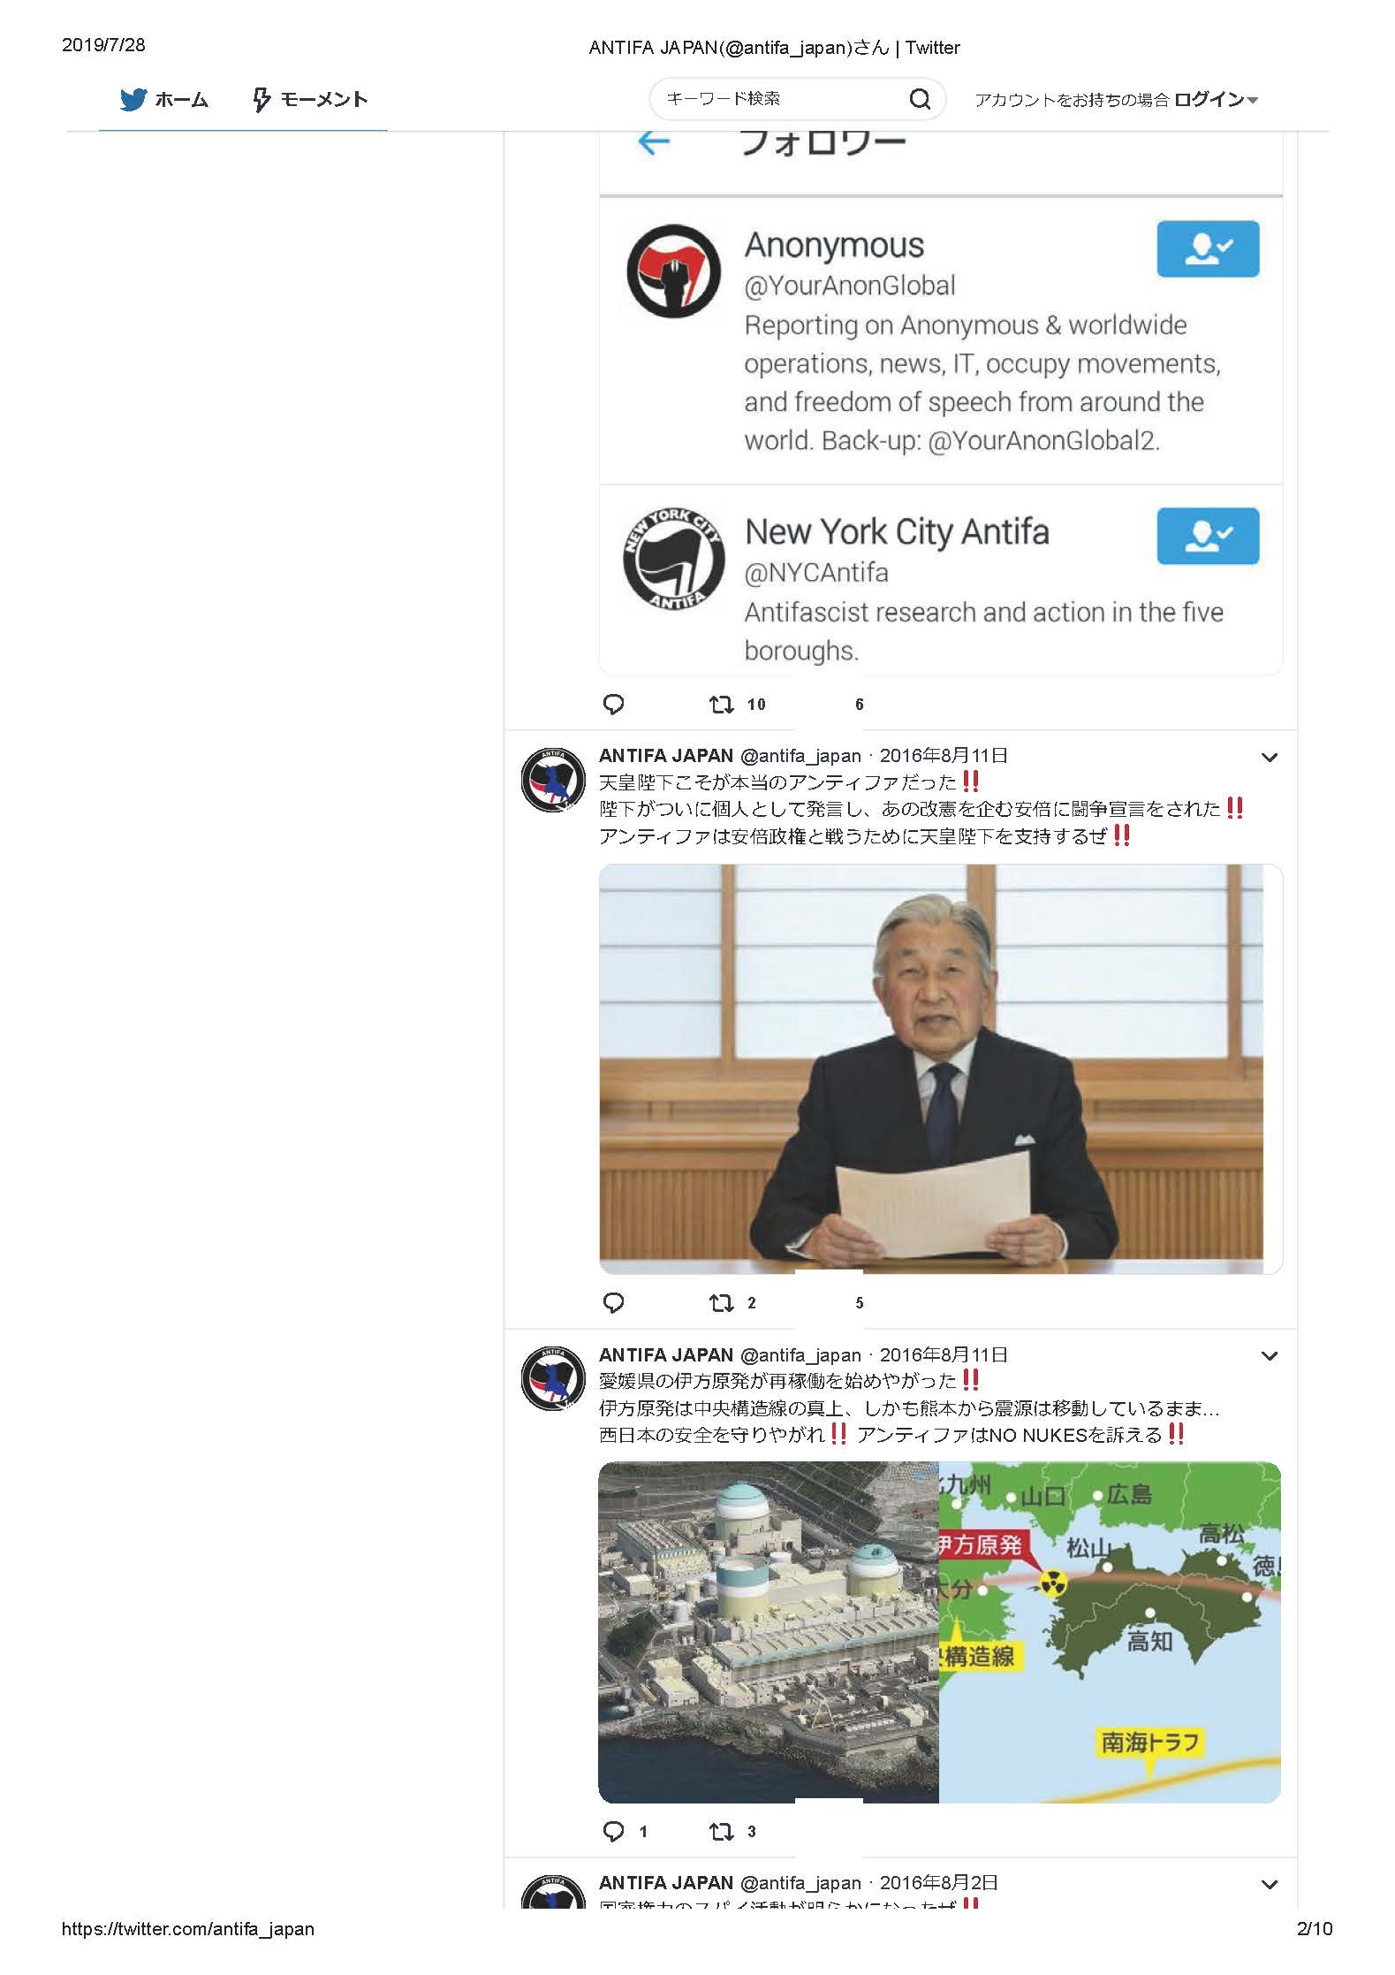The width and height of the screenshot is (1395, 1975).
Task: Reply to the Ikata nuclear plant tweet
Action: [x=613, y=1831]
